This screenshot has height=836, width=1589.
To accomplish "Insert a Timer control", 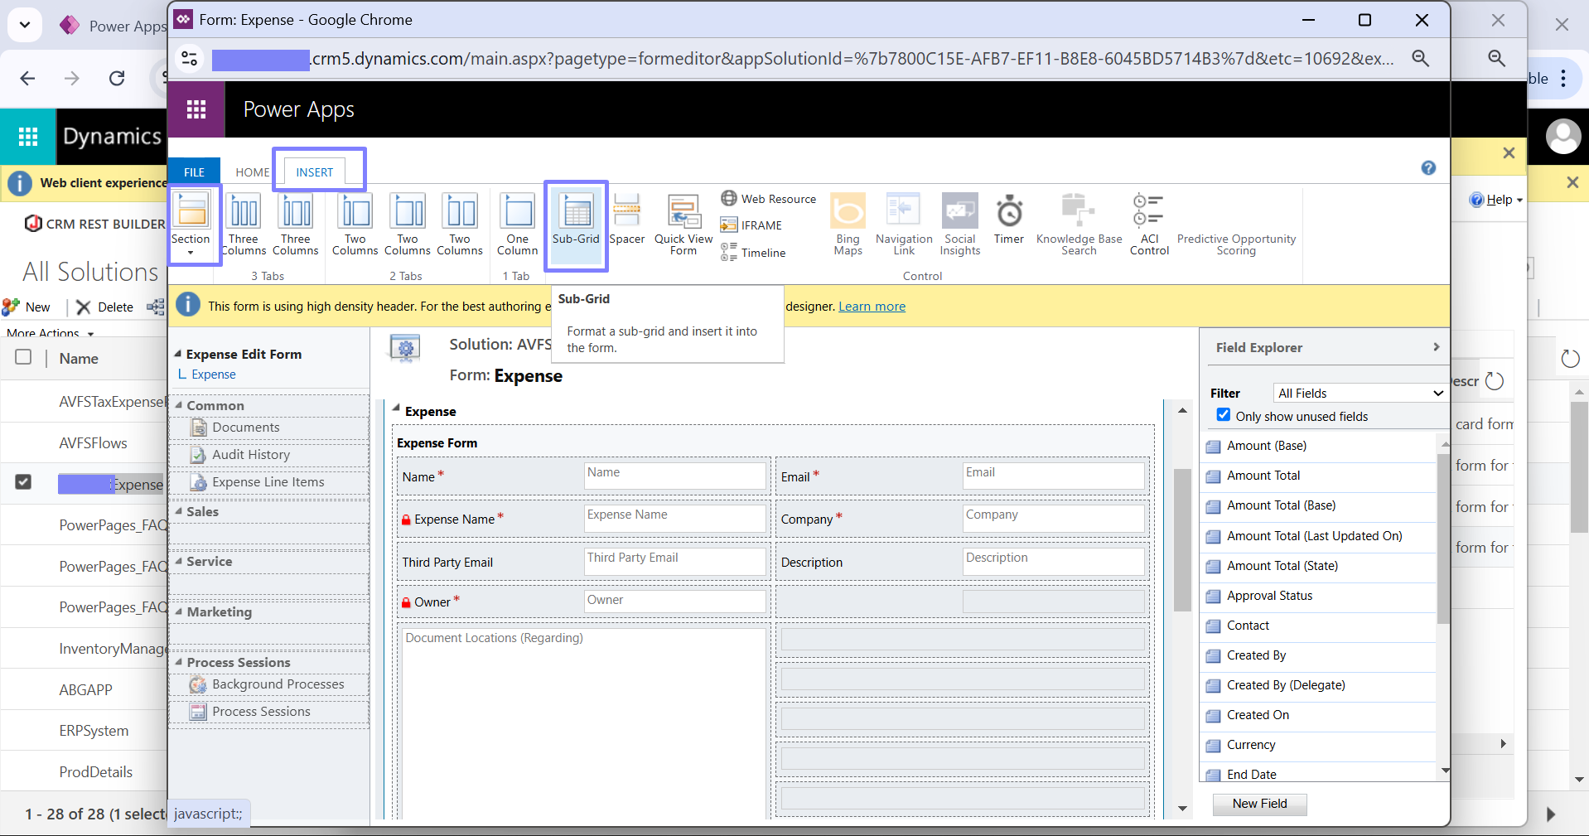I will (x=1009, y=220).
